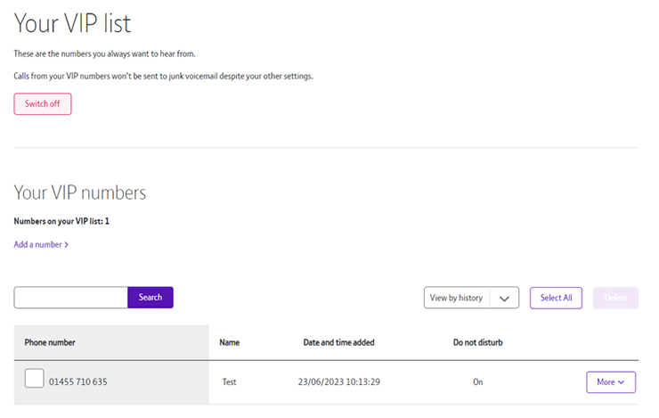Image resolution: width=659 pixels, height=418 pixels.
Task: Click the Do not disturb status On
Action: pos(477,382)
